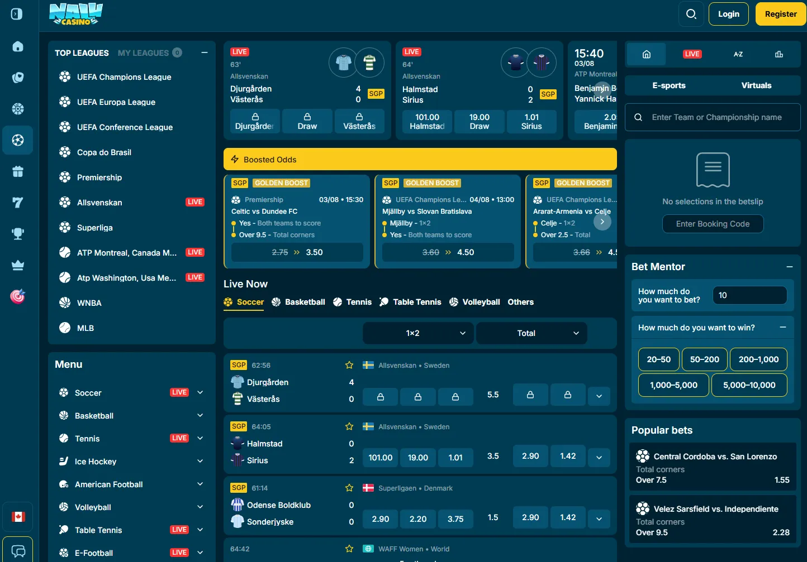Expand more markets for Odense Boldklub match

pyautogui.click(x=599, y=519)
